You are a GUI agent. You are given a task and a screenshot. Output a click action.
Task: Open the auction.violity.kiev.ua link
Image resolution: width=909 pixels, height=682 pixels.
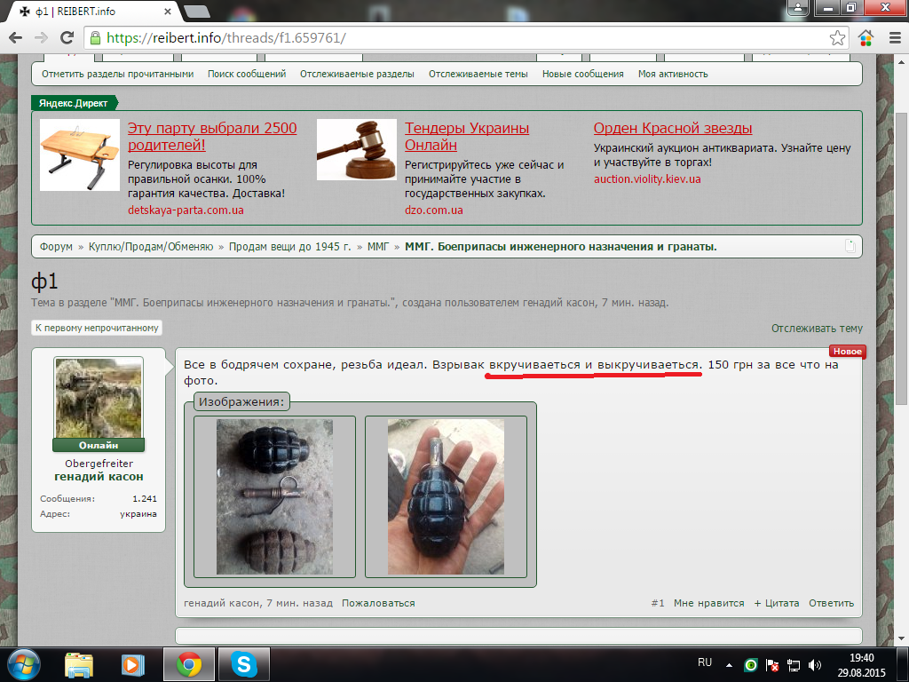point(647,179)
